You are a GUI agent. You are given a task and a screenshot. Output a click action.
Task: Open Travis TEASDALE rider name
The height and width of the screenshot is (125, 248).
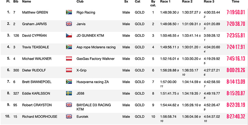pyautogui.click(x=36, y=47)
